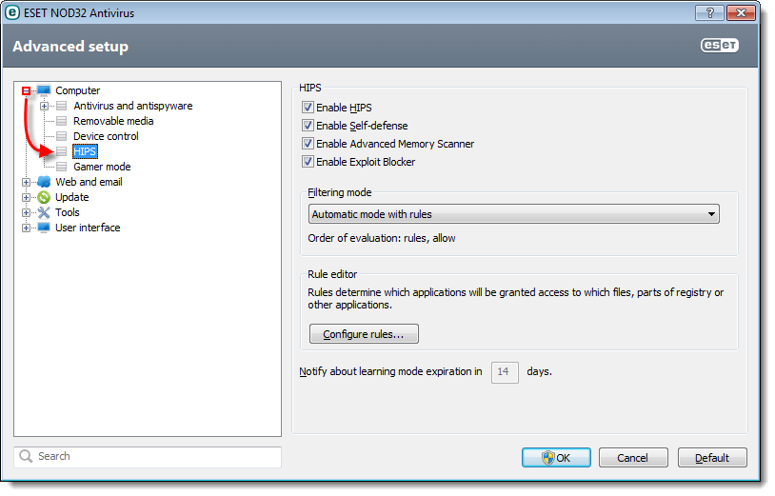Toggle Enable HIPS checkbox
Screen dimensions: 775x496
(x=308, y=108)
